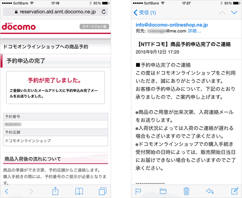Flag this email message
Viewport: 242px width, 198px height.
pos(138,191)
